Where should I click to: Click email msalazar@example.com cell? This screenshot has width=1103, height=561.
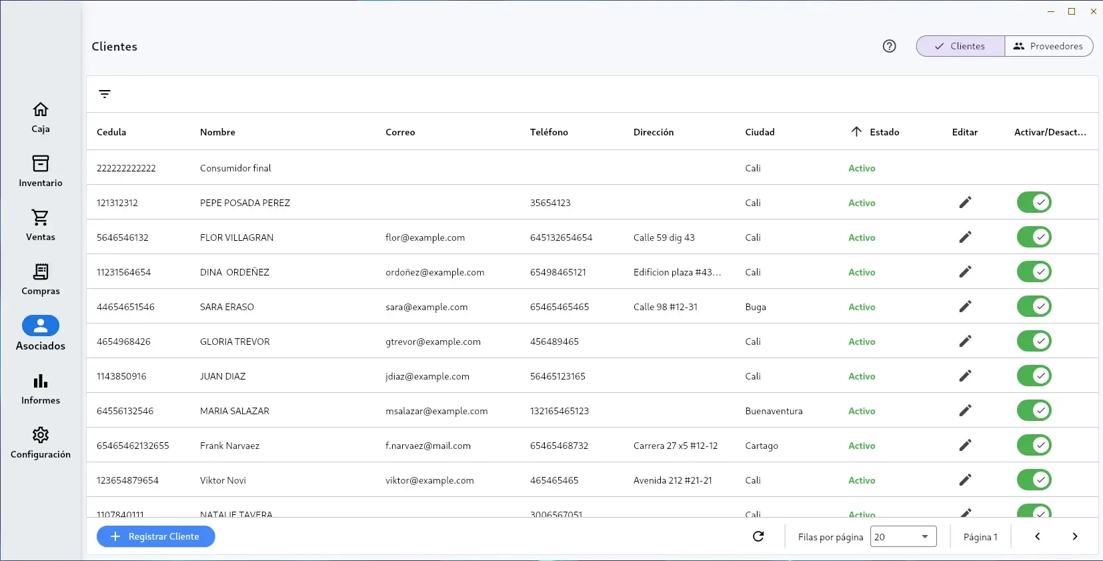point(436,411)
